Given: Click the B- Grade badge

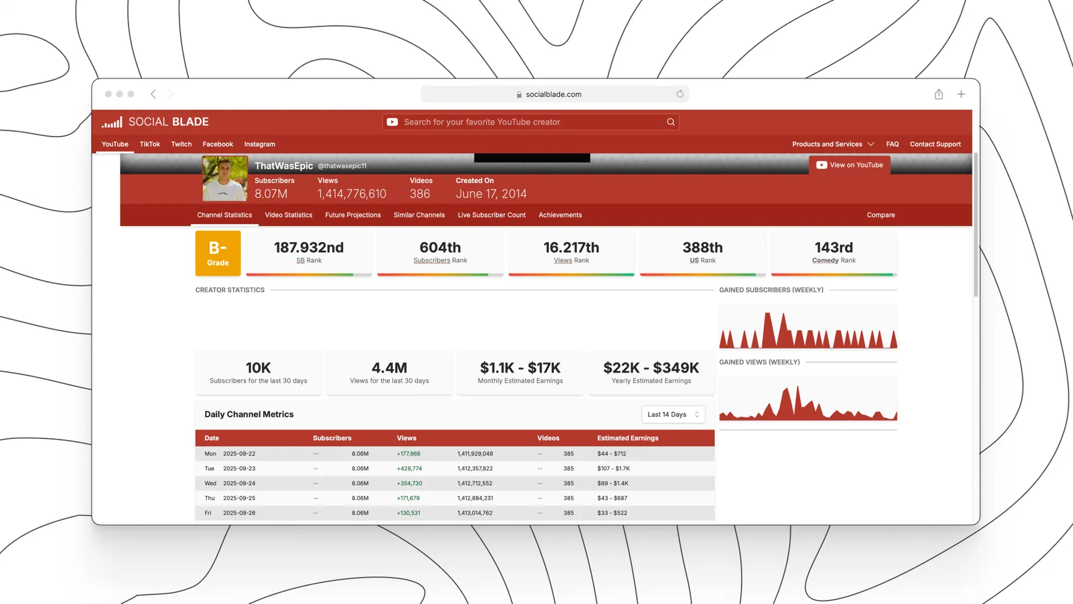Looking at the screenshot, I should [218, 253].
